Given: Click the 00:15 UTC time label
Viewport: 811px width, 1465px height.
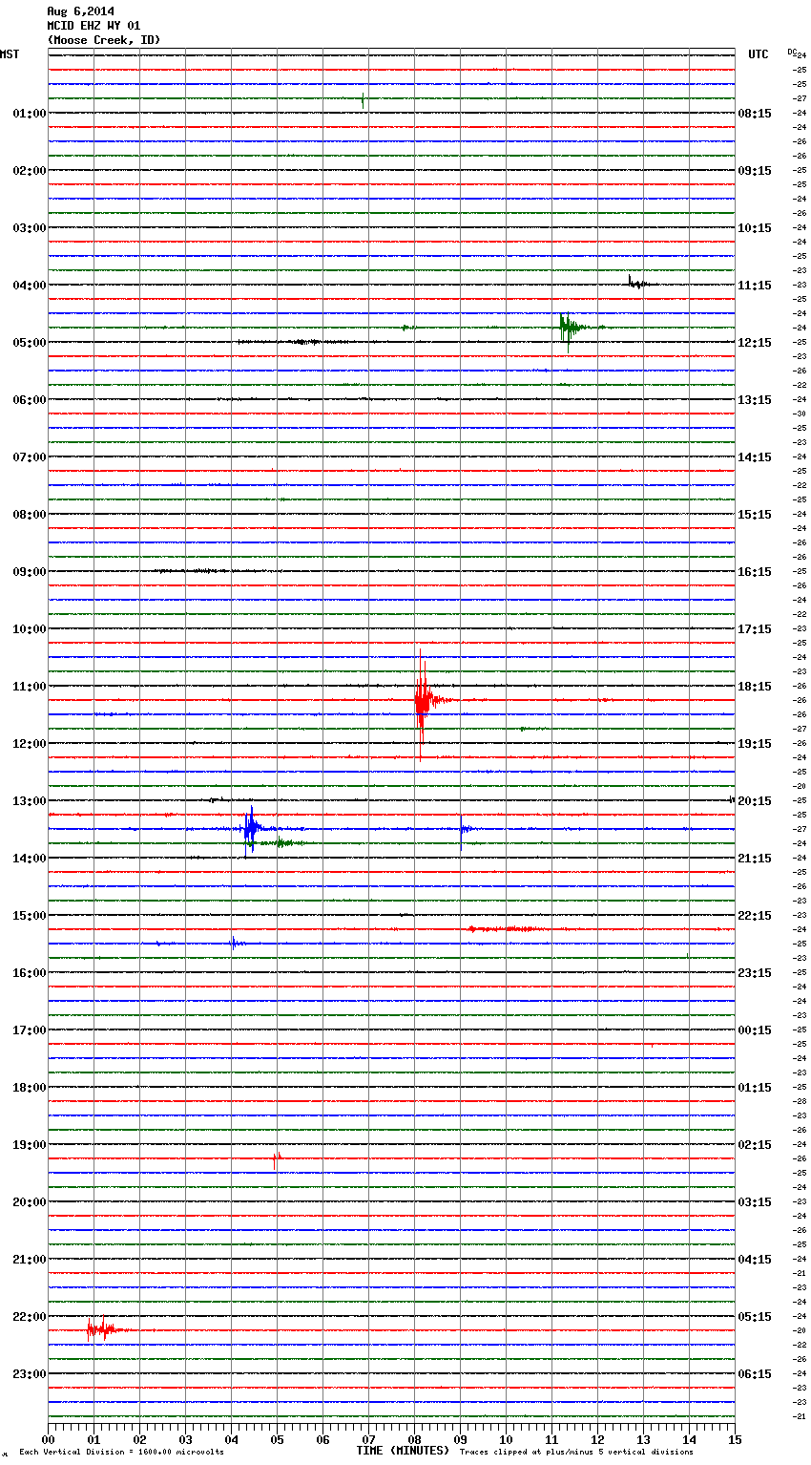Looking at the screenshot, I should tap(755, 1030).
